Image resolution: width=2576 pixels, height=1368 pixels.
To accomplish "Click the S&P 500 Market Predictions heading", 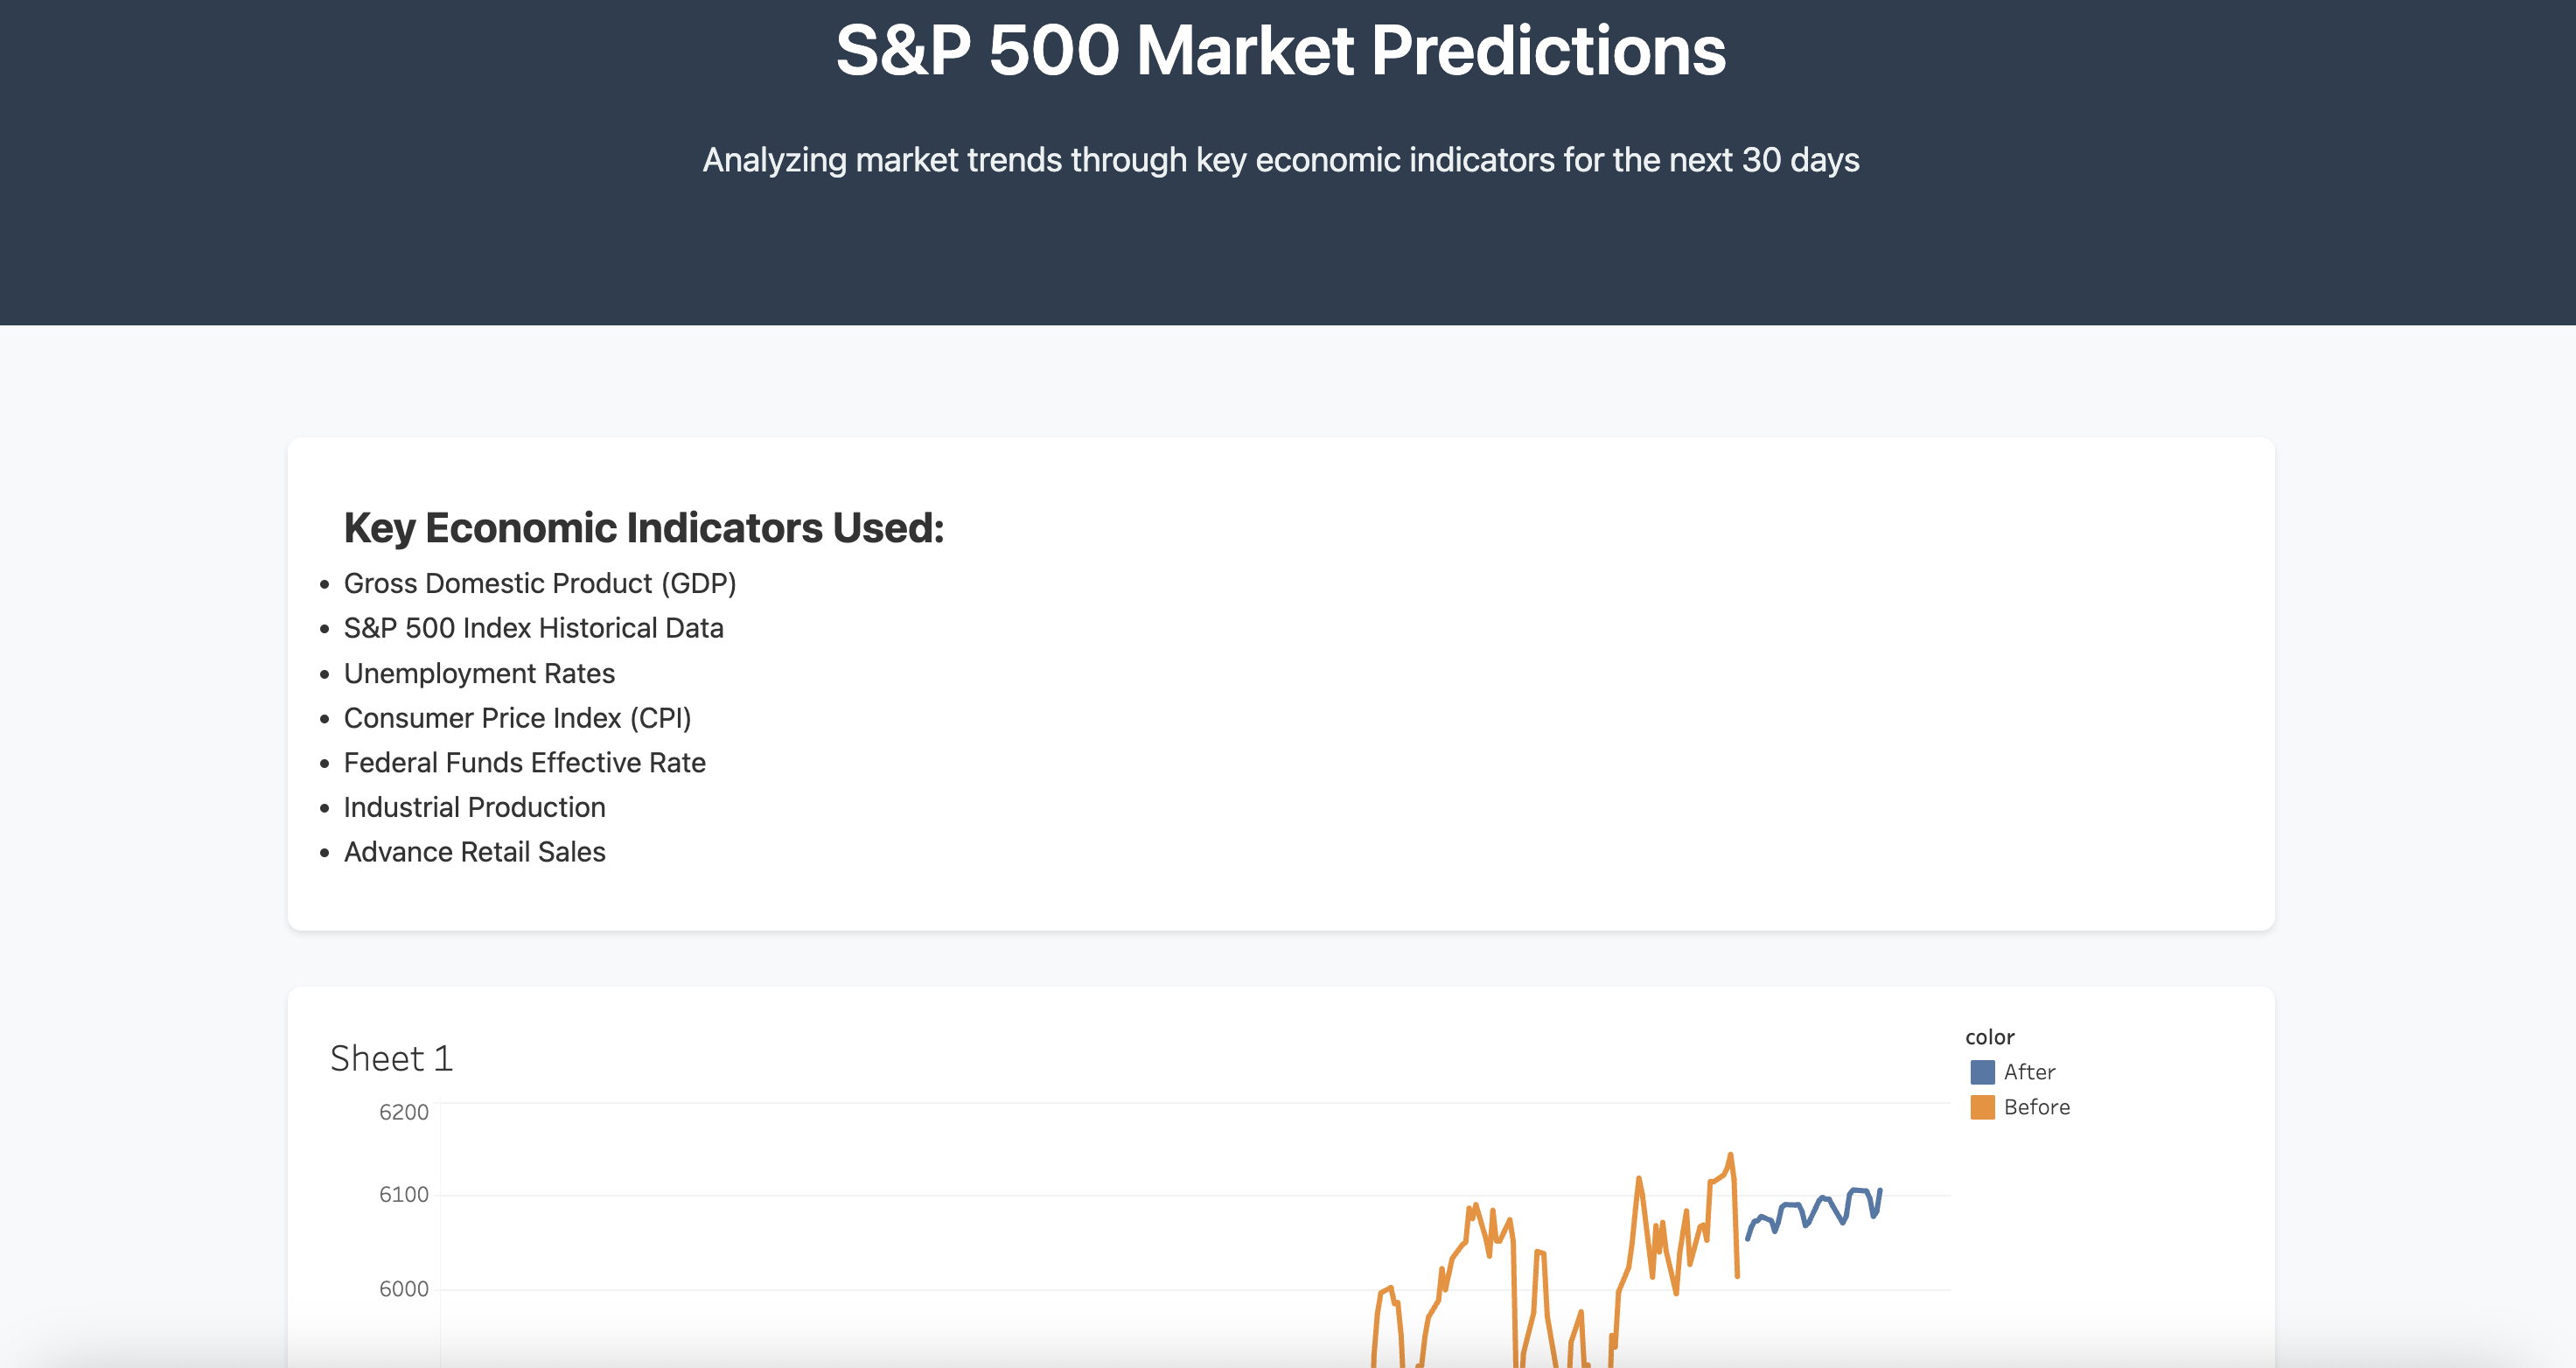I will (1281, 50).
